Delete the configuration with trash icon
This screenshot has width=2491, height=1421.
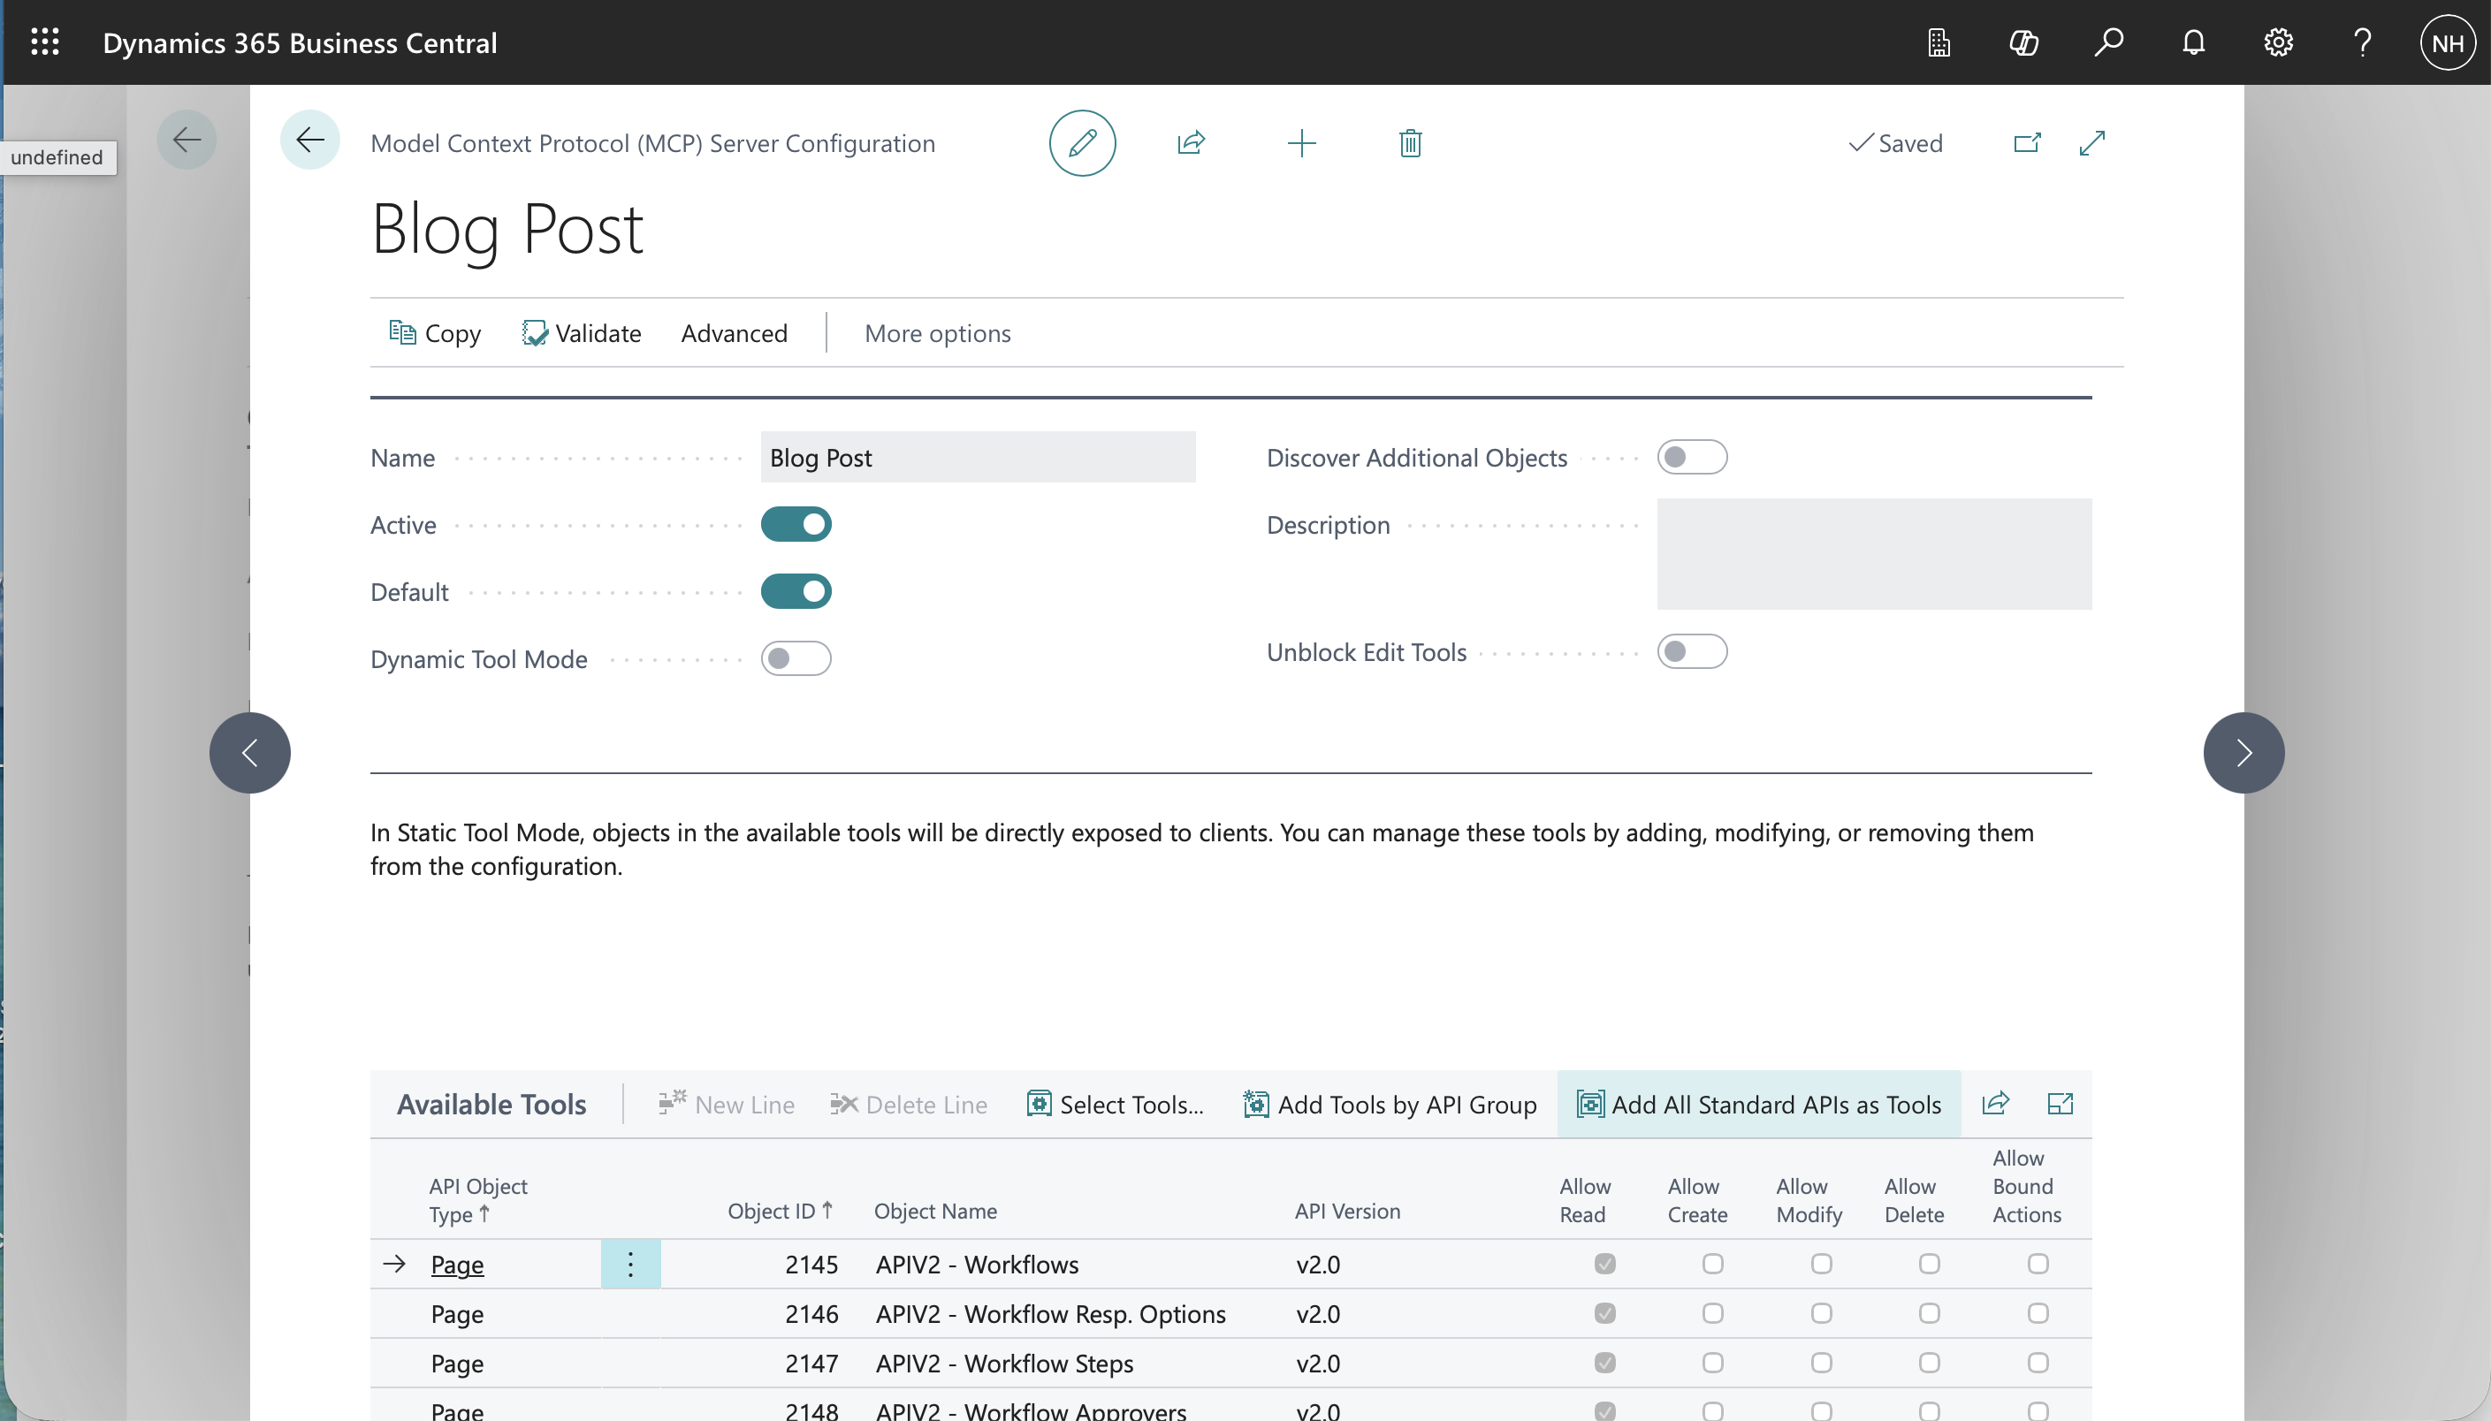pos(1410,143)
